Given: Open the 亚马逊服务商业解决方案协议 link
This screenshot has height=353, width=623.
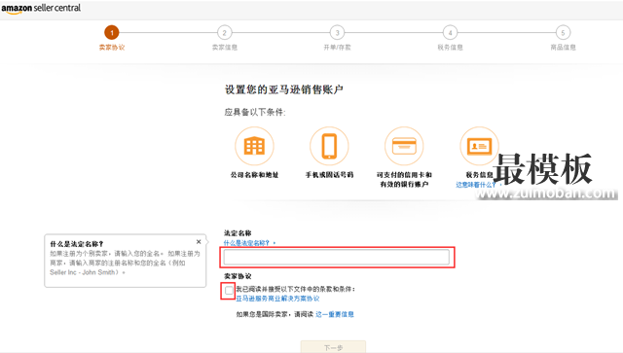Looking at the screenshot, I should pyautogui.click(x=277, y=299).
